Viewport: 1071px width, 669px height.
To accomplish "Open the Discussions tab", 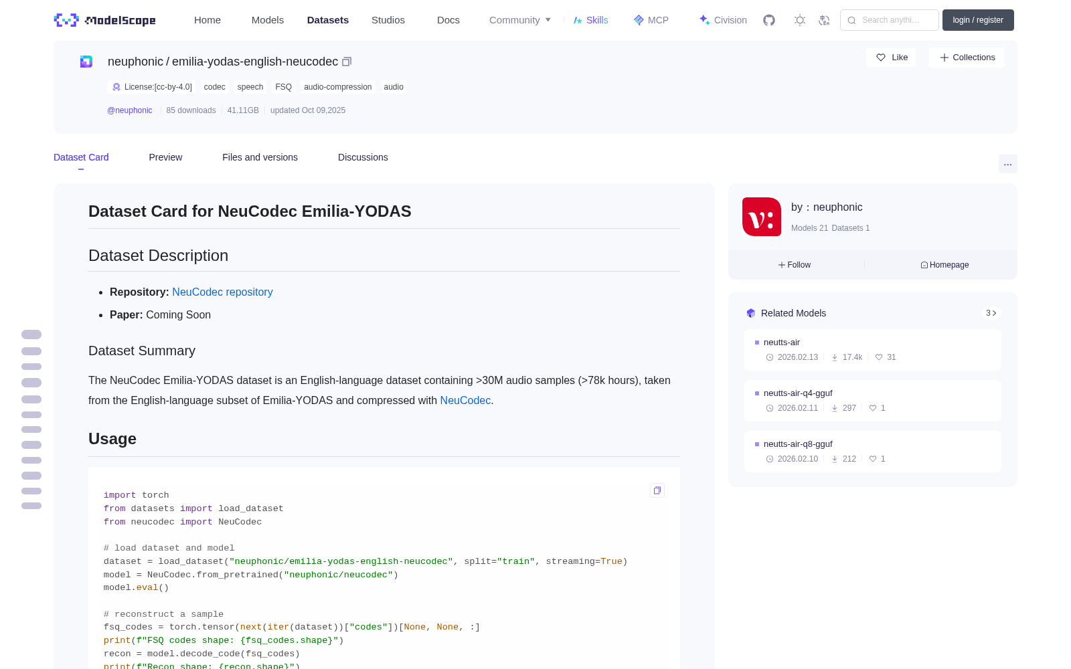I will pos(363,157).
